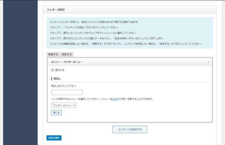This screenshot has width=225, height=145.
Task: Click the コンテンツを追加する button
Action: click(130, 129)
